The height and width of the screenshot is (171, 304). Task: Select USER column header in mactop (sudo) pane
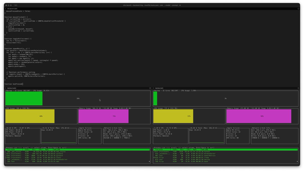click(13, 150)
